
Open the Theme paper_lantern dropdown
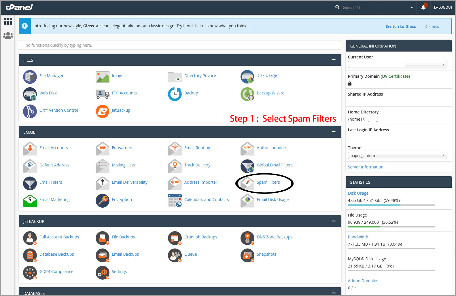tap(398, 155)
